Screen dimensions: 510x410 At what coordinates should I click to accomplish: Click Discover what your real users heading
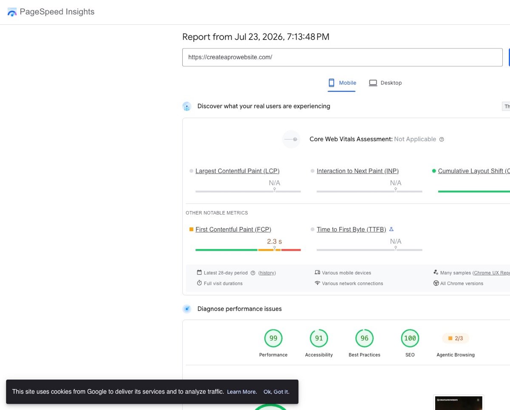point(264,106)
